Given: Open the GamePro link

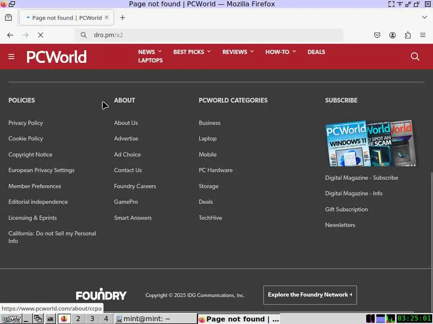Looking at the screenshot, I should [126, 202].
